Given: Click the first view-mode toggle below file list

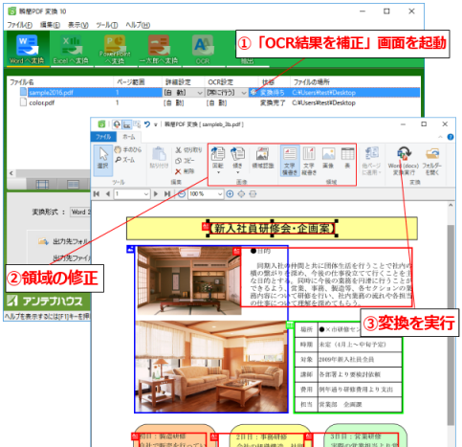Looking at the screenshot, I should click(42, 184).
